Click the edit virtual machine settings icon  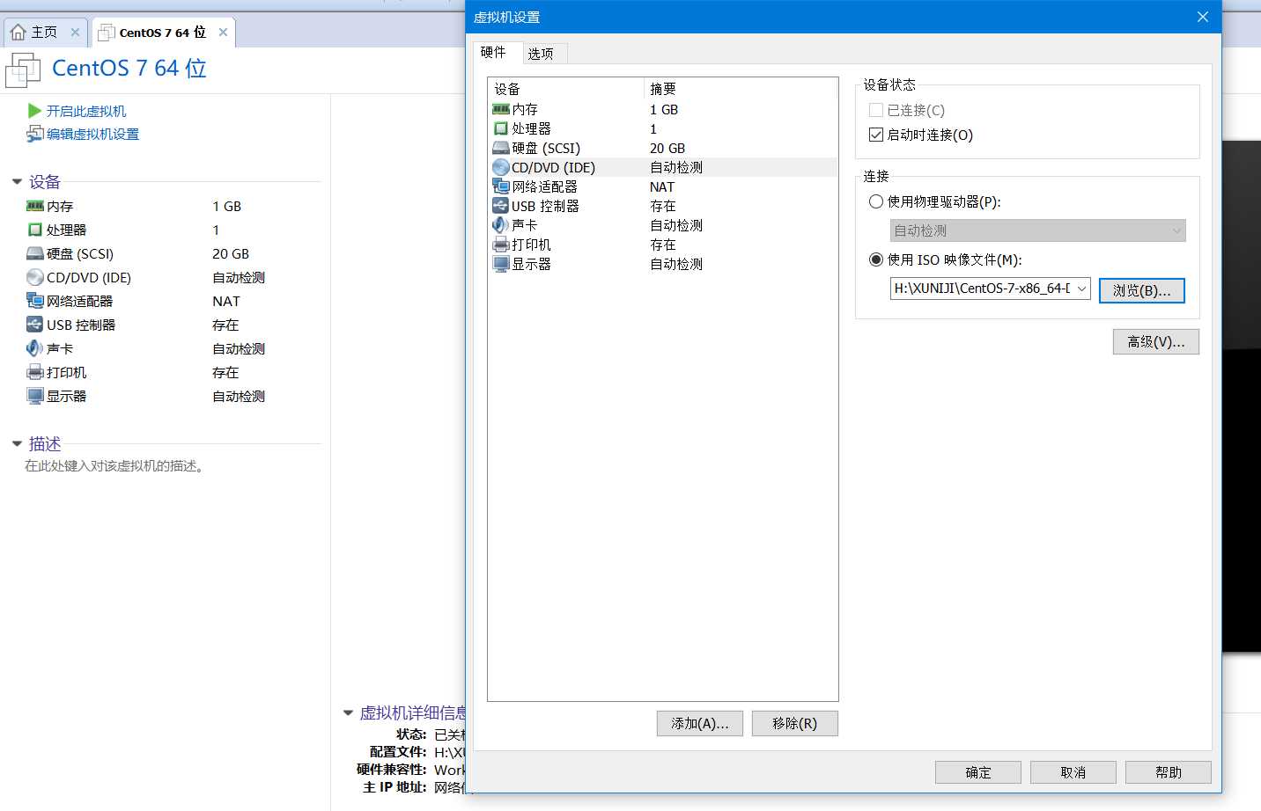[x=34, y=134]
